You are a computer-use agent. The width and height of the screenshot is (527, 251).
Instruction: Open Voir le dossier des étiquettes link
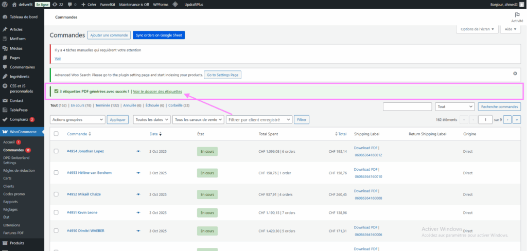157,92
